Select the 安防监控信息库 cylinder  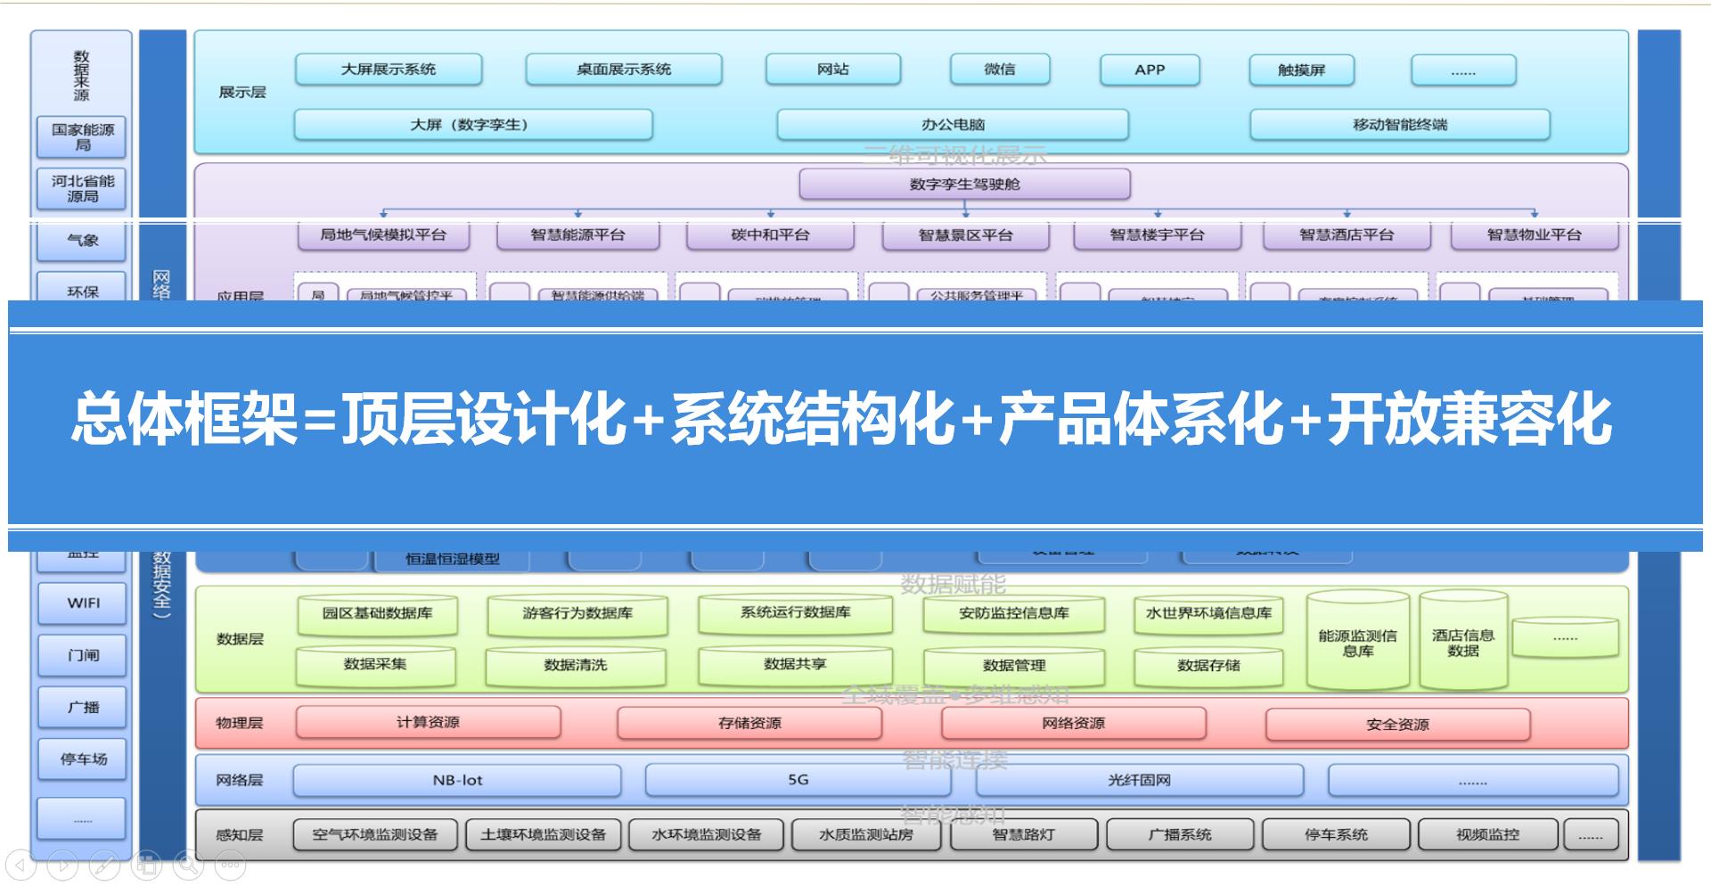tap(1014, 614)
